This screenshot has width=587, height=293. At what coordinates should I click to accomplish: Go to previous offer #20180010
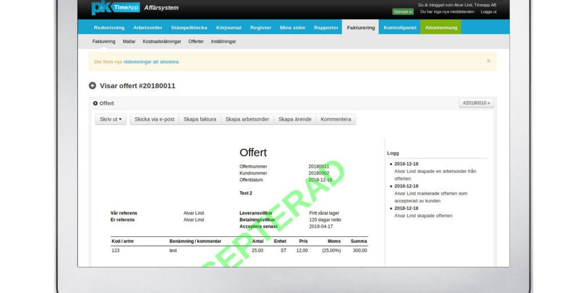(x=476, y=103)
